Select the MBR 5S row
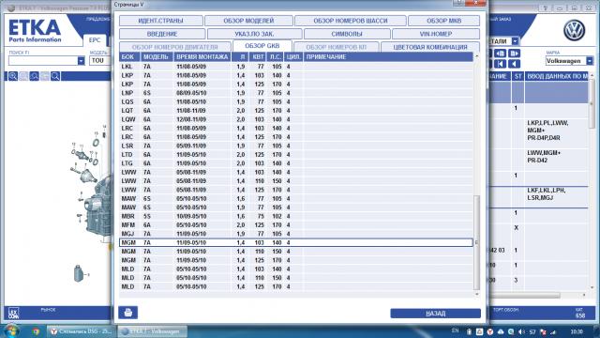Viewport: 600px width, 338px height. (x=296, y=216)
